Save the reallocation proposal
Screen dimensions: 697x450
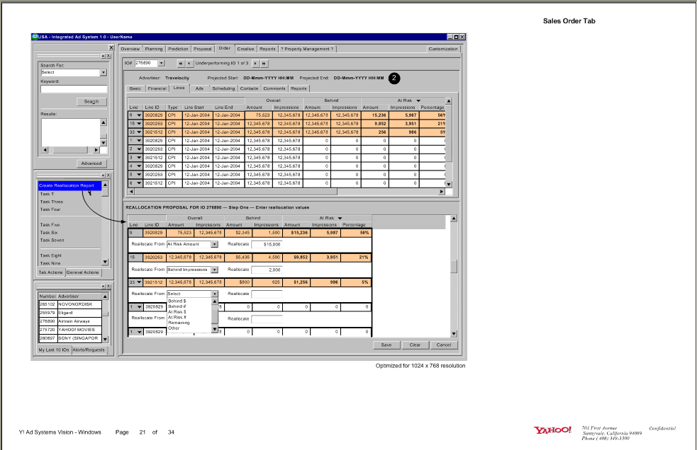387,345
